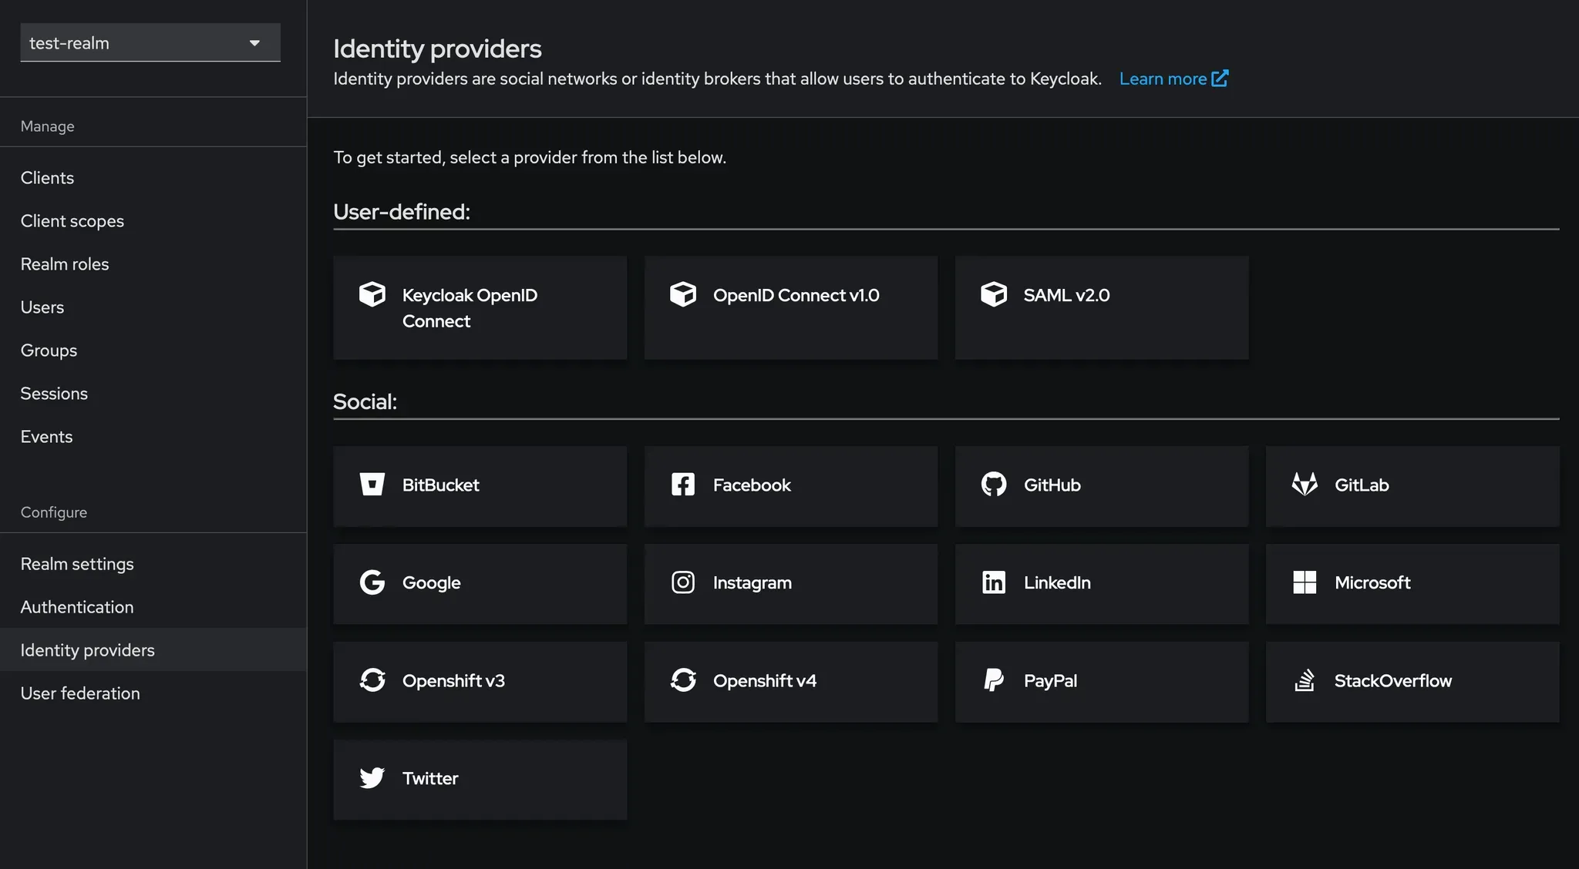Click the SAML v2.0 cube icon
The image size is (1579, 869).
(x=994, y=294)
